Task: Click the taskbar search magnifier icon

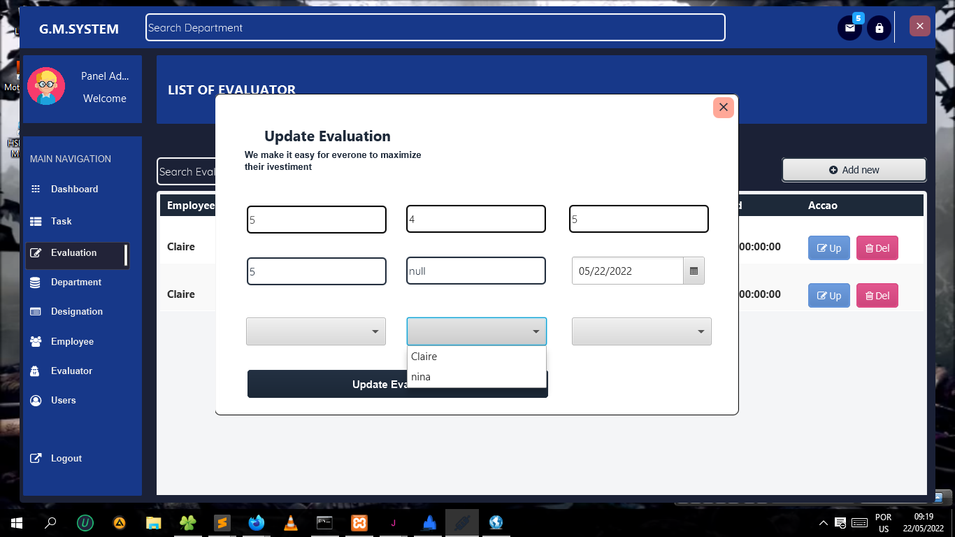Action: [50, 522]
